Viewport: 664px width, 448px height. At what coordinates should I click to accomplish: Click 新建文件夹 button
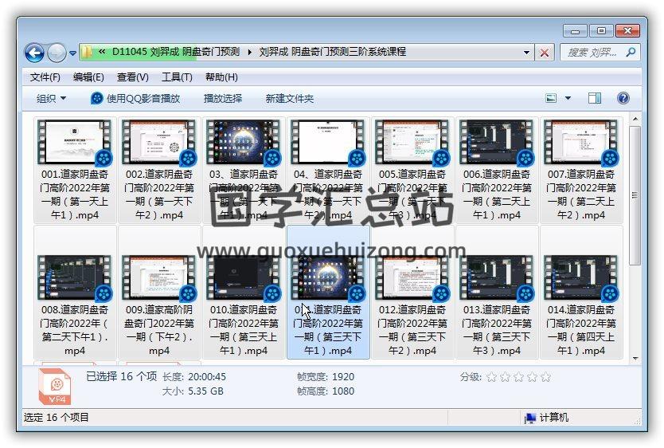pos(289,98)
